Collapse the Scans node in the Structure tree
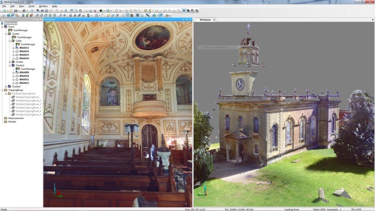The height and width of the screenshot is (211, 375). click(2, 27)
